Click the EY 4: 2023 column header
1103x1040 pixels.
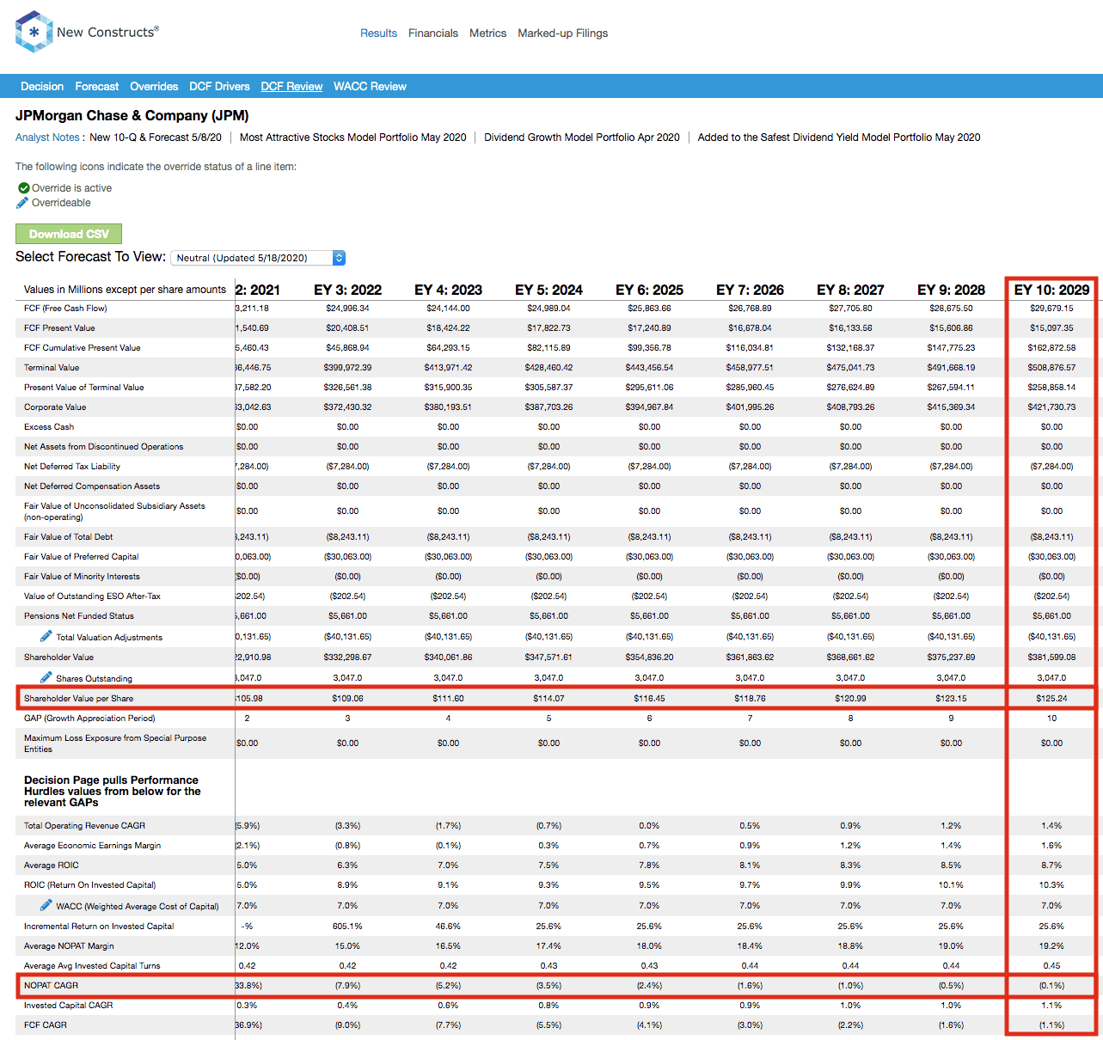click(x=448, y=291)
